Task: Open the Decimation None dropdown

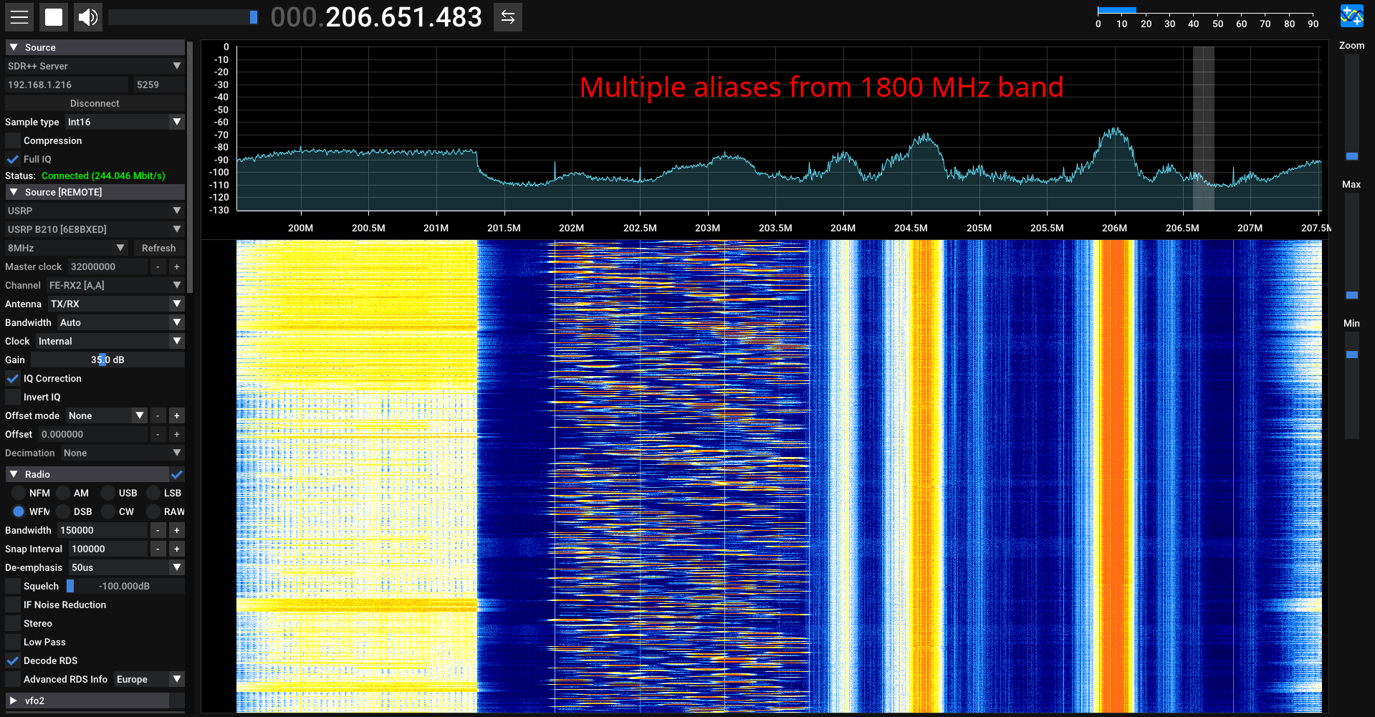Action: click(123, 453)
